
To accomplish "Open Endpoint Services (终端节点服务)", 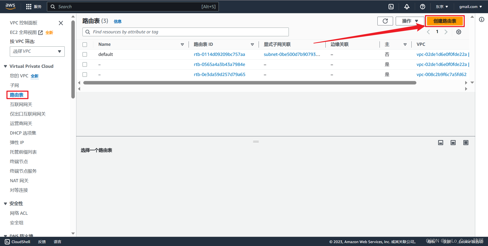I will [x=23, y=171].
